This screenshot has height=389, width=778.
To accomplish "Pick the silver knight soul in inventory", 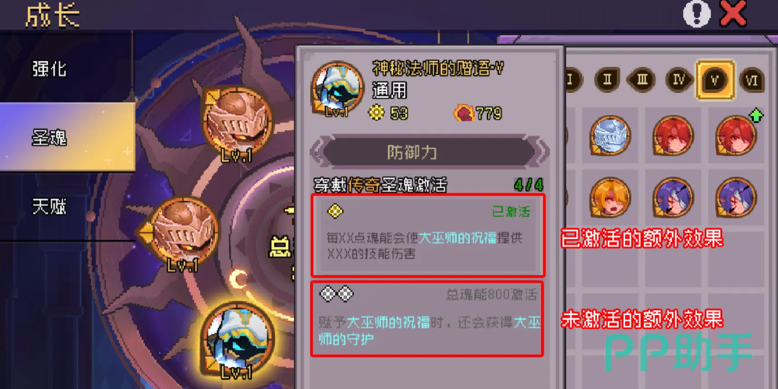I will click(x=610, y=135).
